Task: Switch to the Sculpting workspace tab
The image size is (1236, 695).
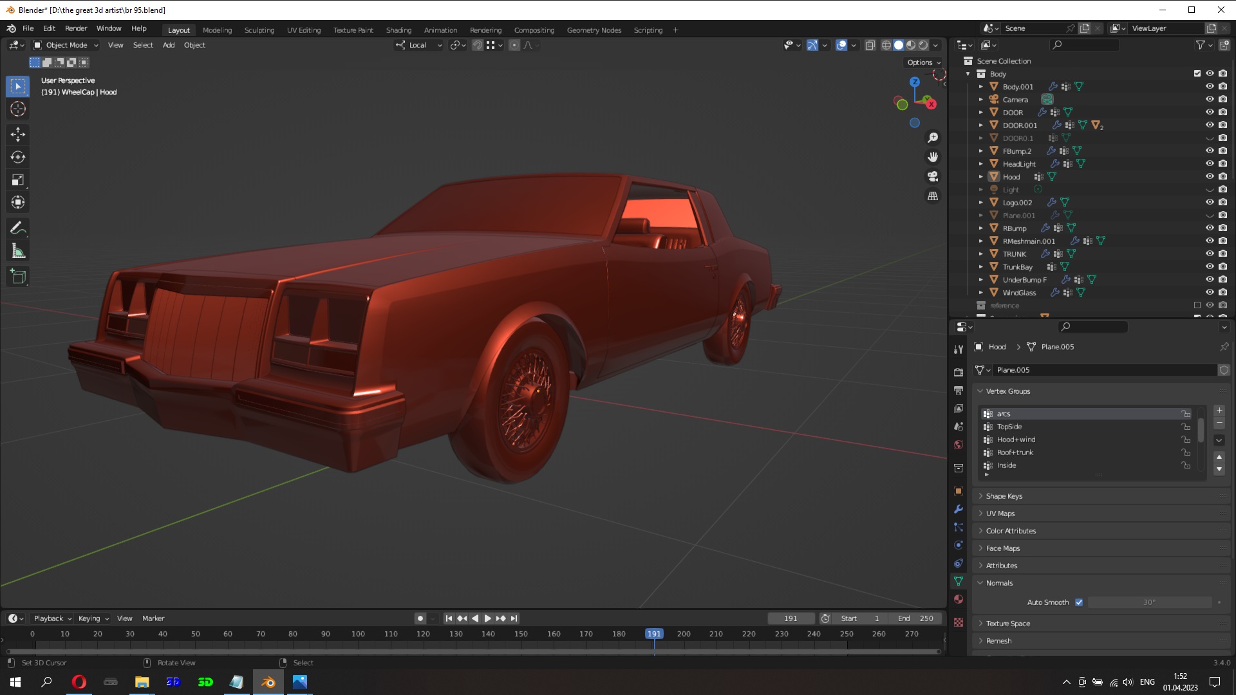Action: tap(259, 30)
